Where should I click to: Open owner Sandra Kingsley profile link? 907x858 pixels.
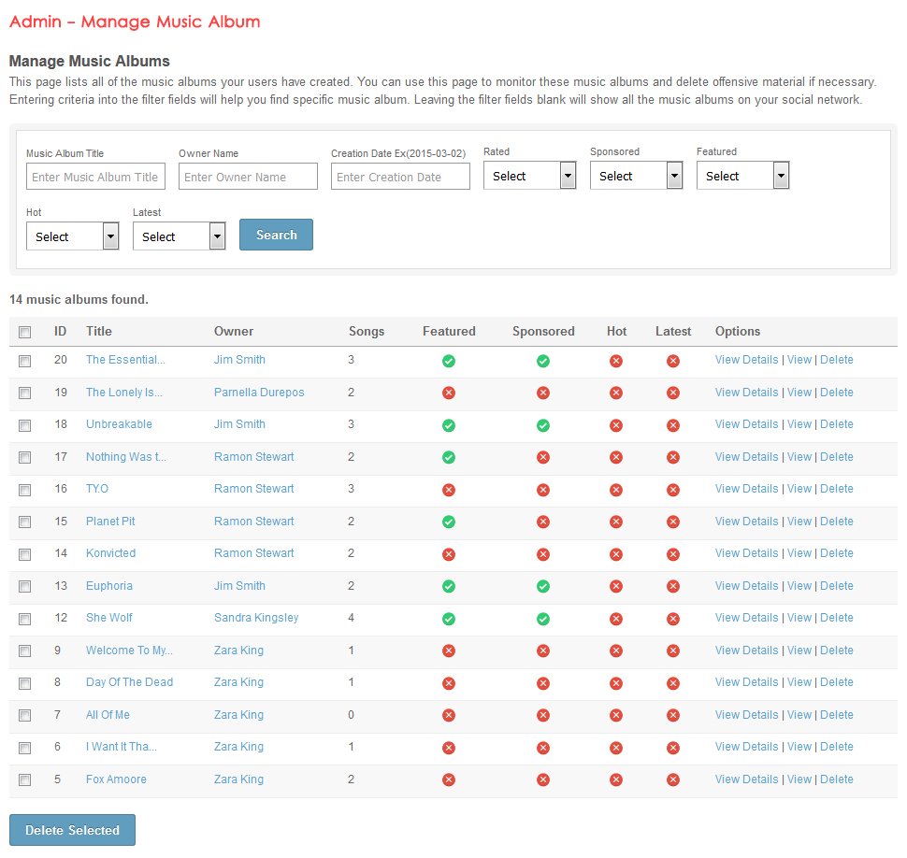click(256, 618)
